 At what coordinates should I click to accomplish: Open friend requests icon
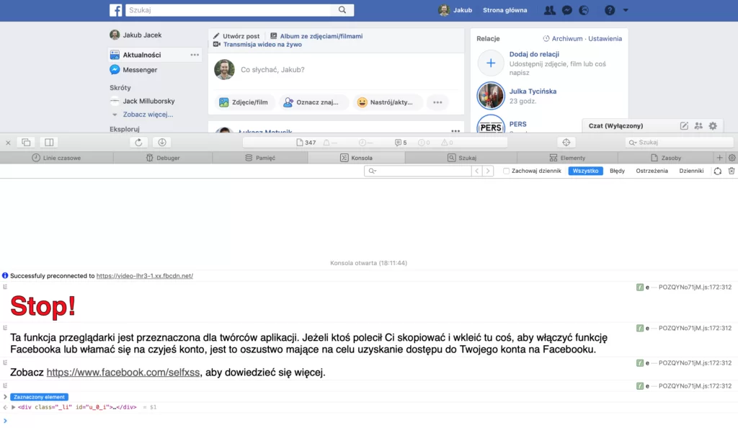pyautogui.click(x=549, y=10)
